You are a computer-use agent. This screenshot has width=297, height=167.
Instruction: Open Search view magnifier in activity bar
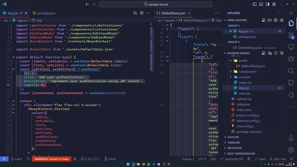[x=291, y=71]
